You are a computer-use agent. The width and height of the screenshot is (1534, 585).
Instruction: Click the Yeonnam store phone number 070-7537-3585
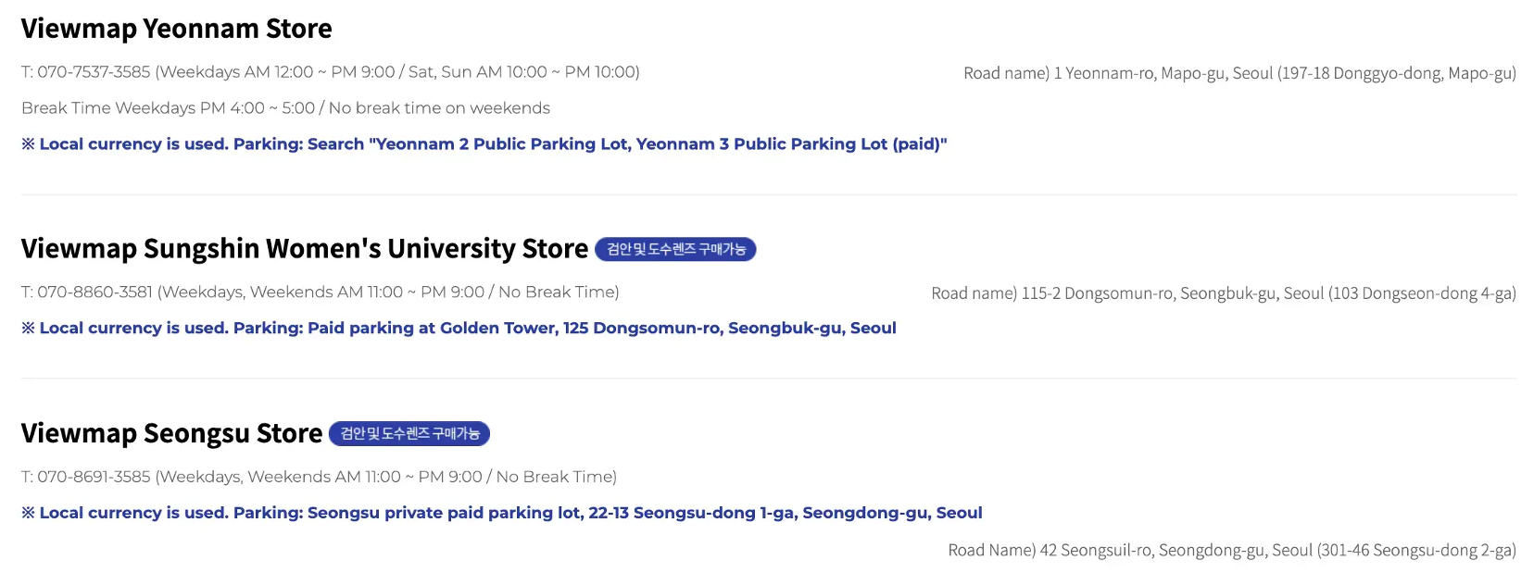[94, 72]
